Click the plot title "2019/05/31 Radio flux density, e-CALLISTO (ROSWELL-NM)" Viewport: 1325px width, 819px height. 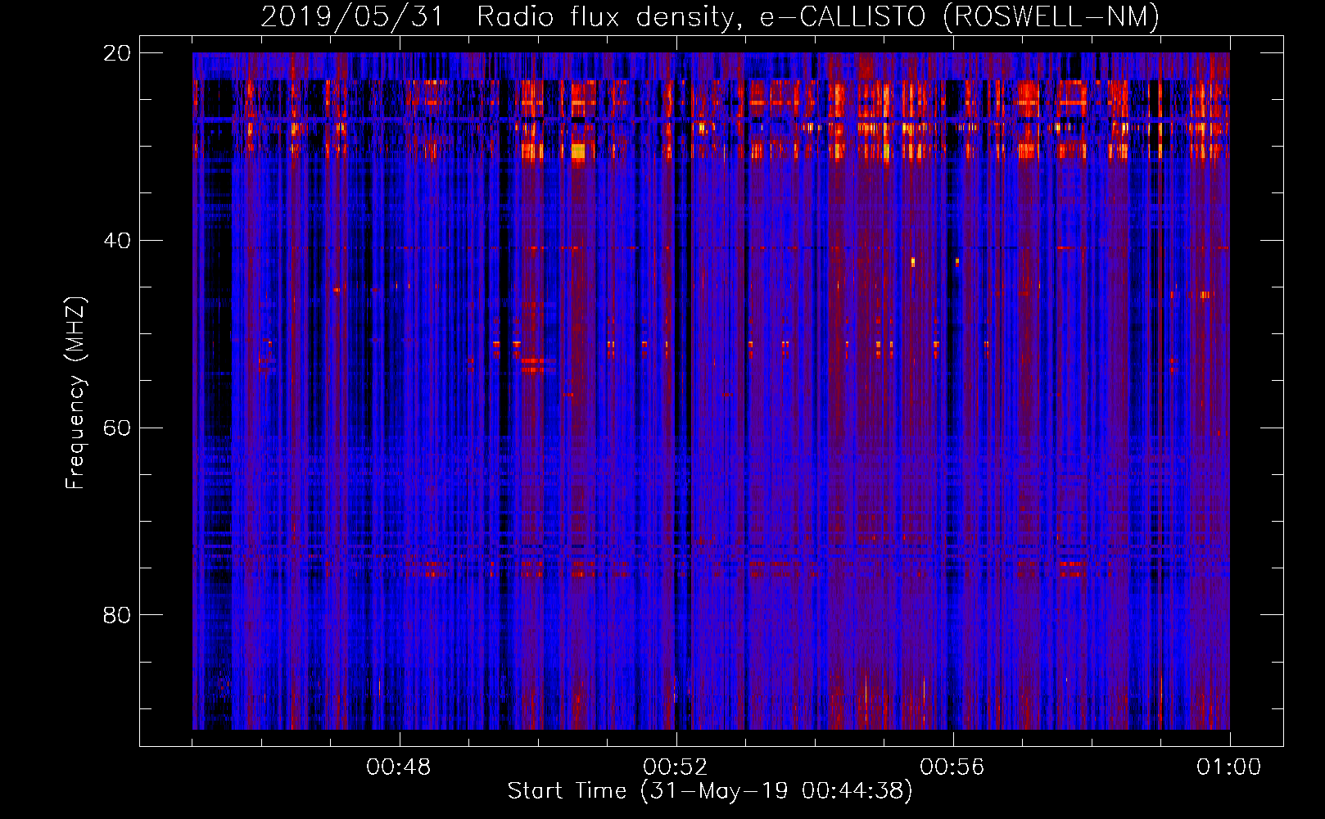710,16
